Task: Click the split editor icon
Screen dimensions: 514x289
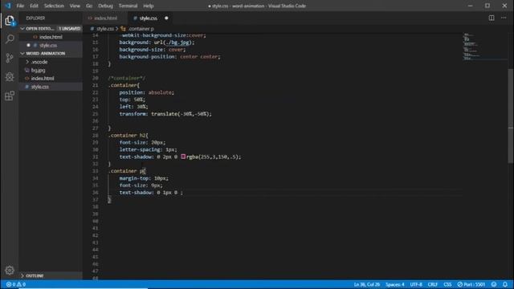Action: [x=492, y=18]
